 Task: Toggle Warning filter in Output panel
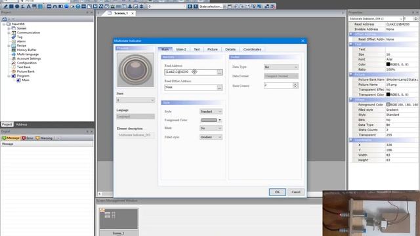point(44,138)
